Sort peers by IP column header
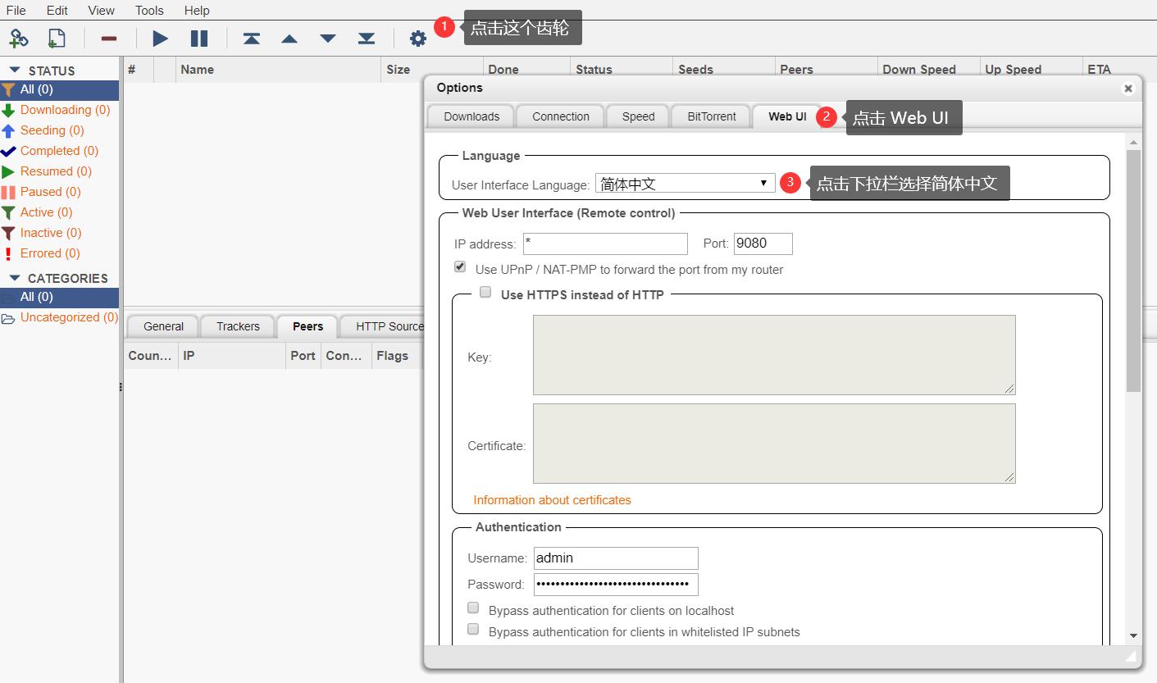Image resolution: width=1157 pixels, height=683 pixels. tap(233, 356)
